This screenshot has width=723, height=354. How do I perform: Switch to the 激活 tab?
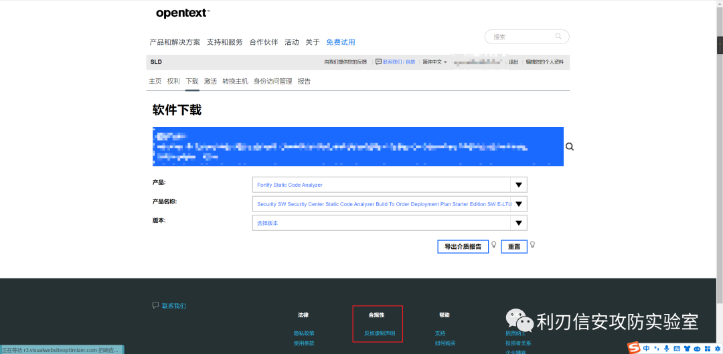pos(210,81)
